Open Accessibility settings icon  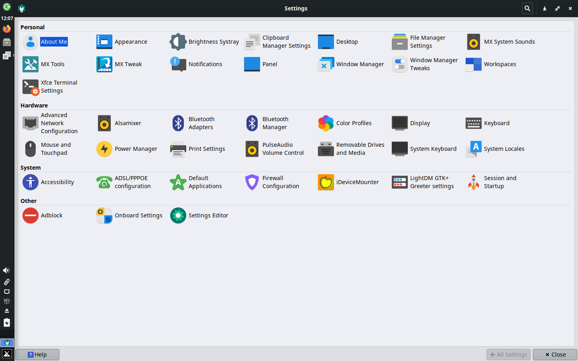[31, 182]
